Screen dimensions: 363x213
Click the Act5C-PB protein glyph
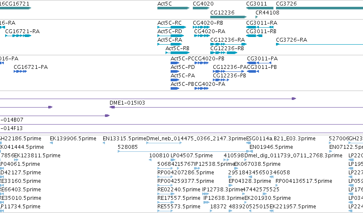pos(175,88)
